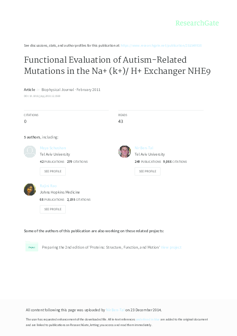Click the DOI link below the journal name
Screen dimensions: 237x336
pos(42,96)
